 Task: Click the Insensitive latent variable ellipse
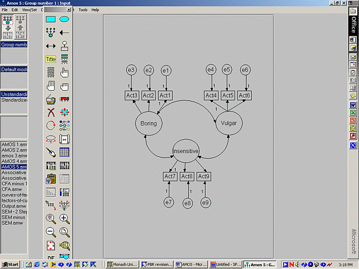(x=186, y=152)
